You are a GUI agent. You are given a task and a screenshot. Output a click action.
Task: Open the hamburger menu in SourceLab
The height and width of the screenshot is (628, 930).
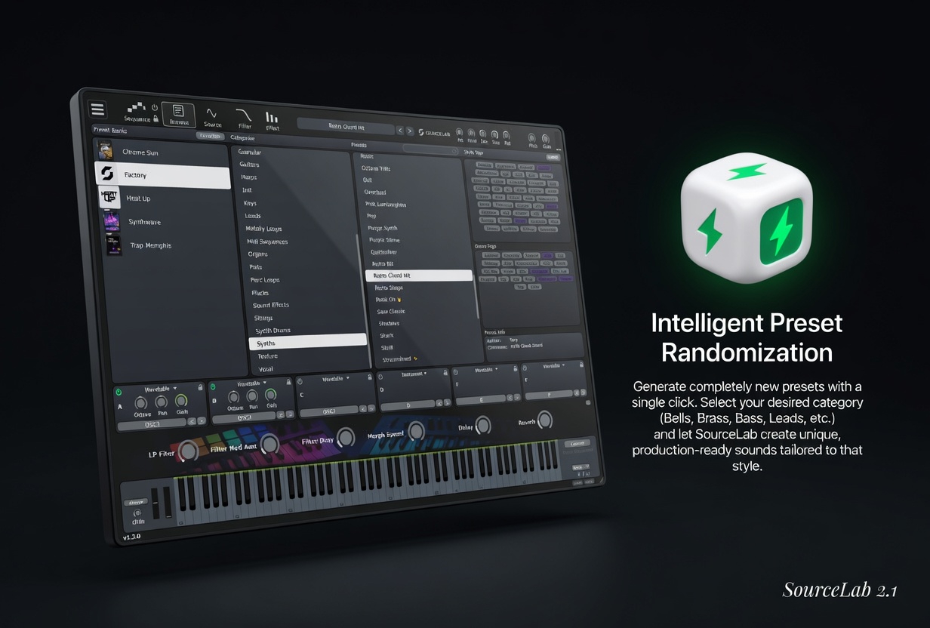click(98, 109)
